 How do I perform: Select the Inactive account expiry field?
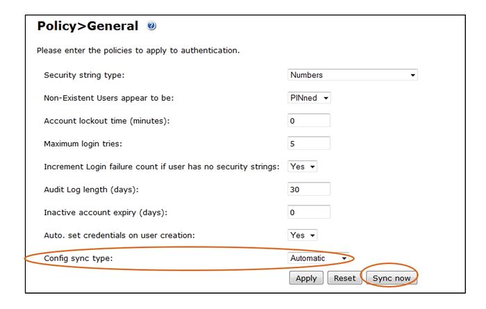[x=309, y=212]
